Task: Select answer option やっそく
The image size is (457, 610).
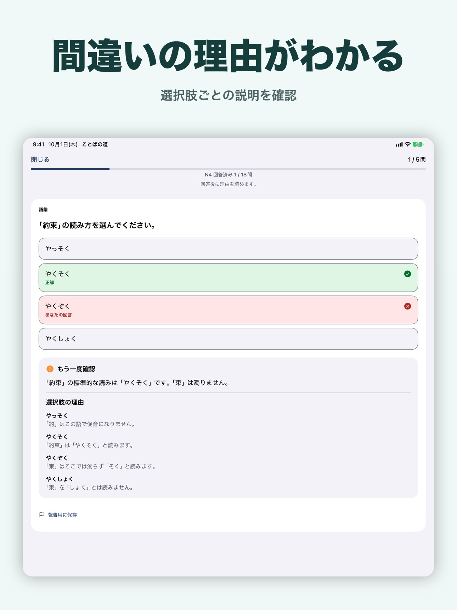Action: click(x=228, y=249)
